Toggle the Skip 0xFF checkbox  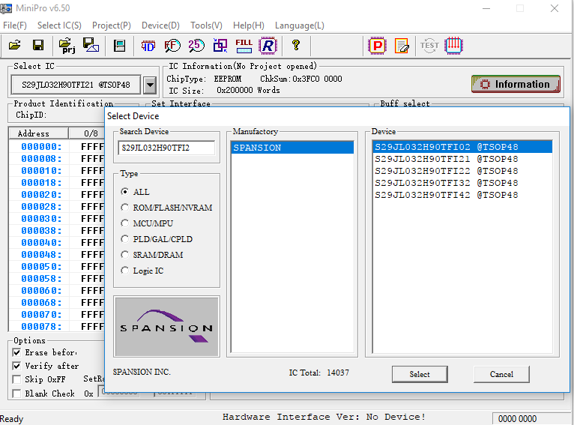tap(16, 379)
